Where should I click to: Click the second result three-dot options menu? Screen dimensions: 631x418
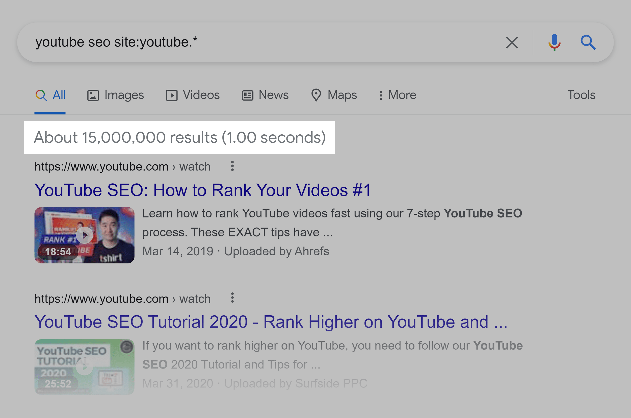coord(232,298)
